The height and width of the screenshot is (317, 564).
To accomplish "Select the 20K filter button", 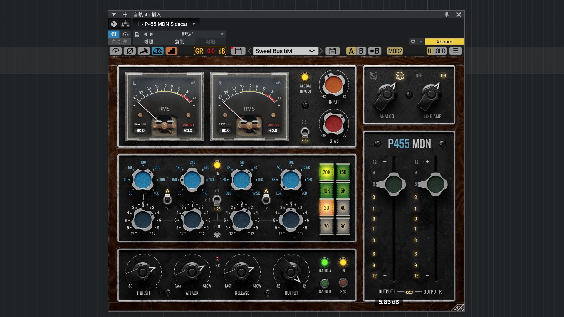I will point(326,172).
